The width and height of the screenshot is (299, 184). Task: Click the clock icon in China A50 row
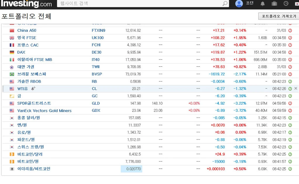point(290,30)
